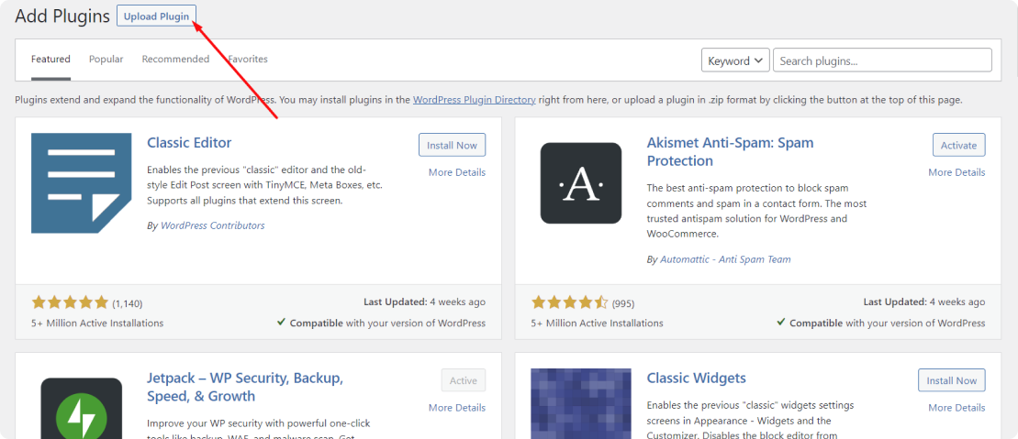Open More Details for Classic Editor

tap(457, 172)
